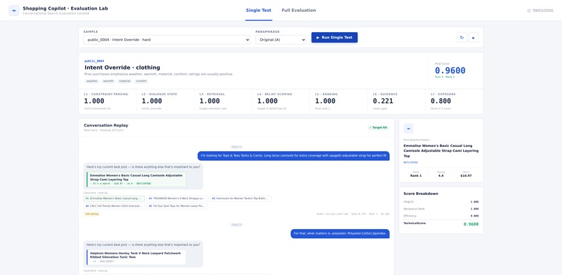Click the Valphsio Womens Henley Tank product card

pos(136,257)
